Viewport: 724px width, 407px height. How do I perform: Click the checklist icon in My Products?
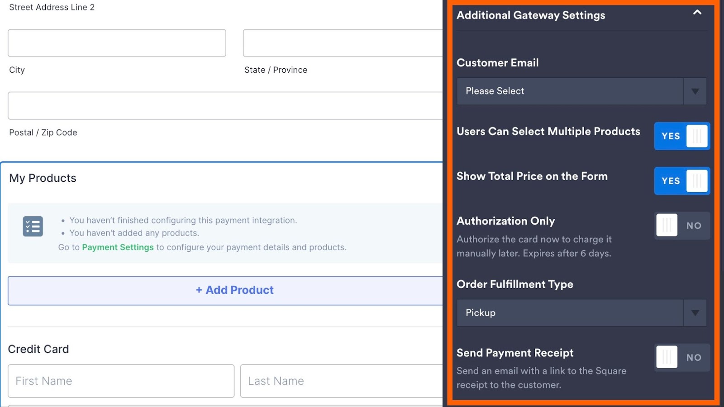(33, 227)
